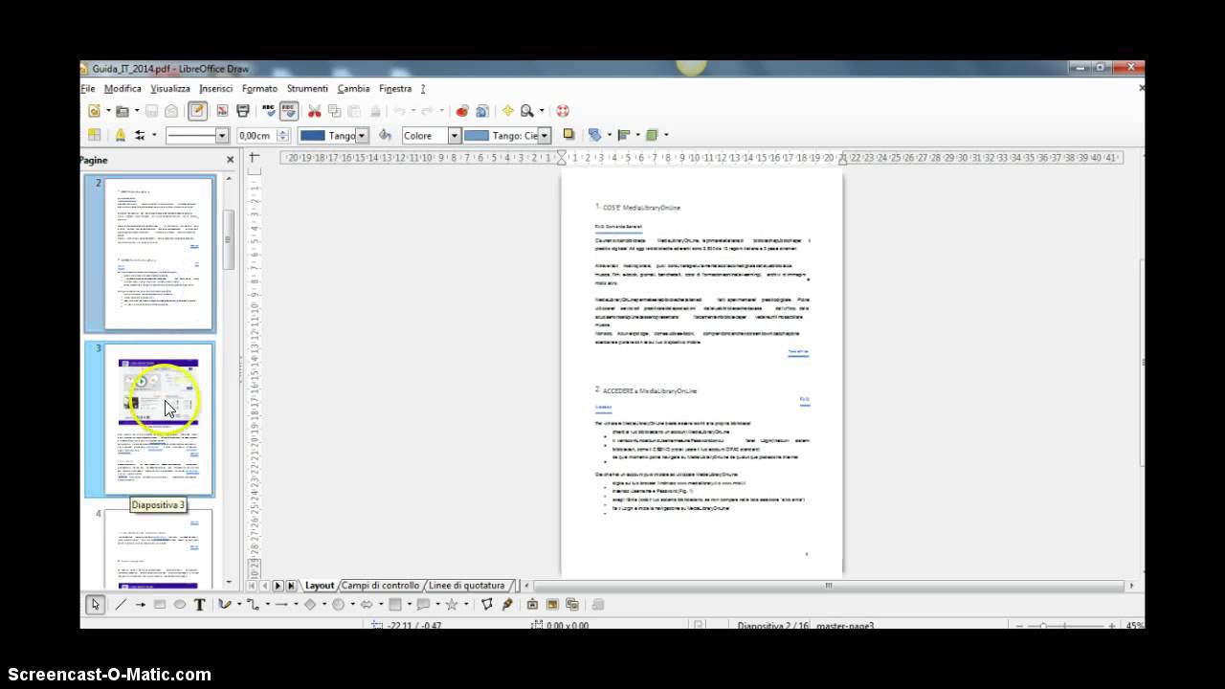
Task: Open the line style dropdown
Action: point(222,136)
